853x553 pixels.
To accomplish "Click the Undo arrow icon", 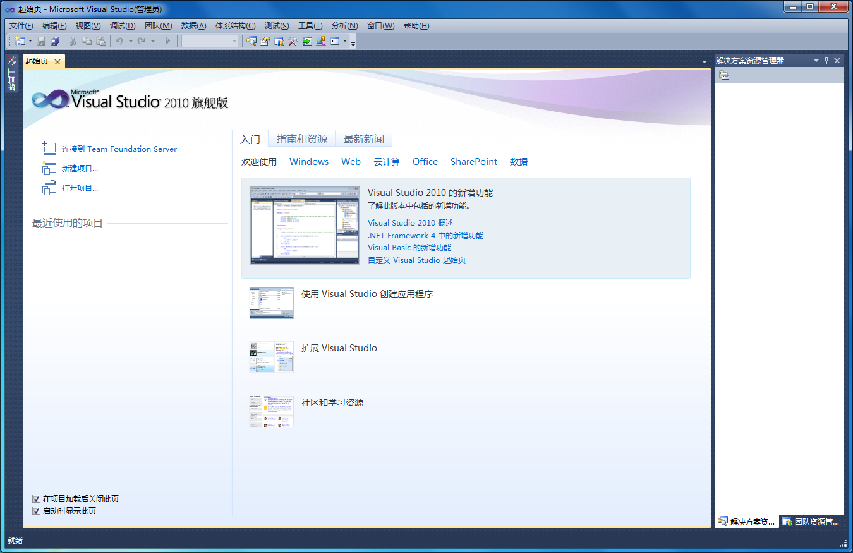I will click(119, 41).
